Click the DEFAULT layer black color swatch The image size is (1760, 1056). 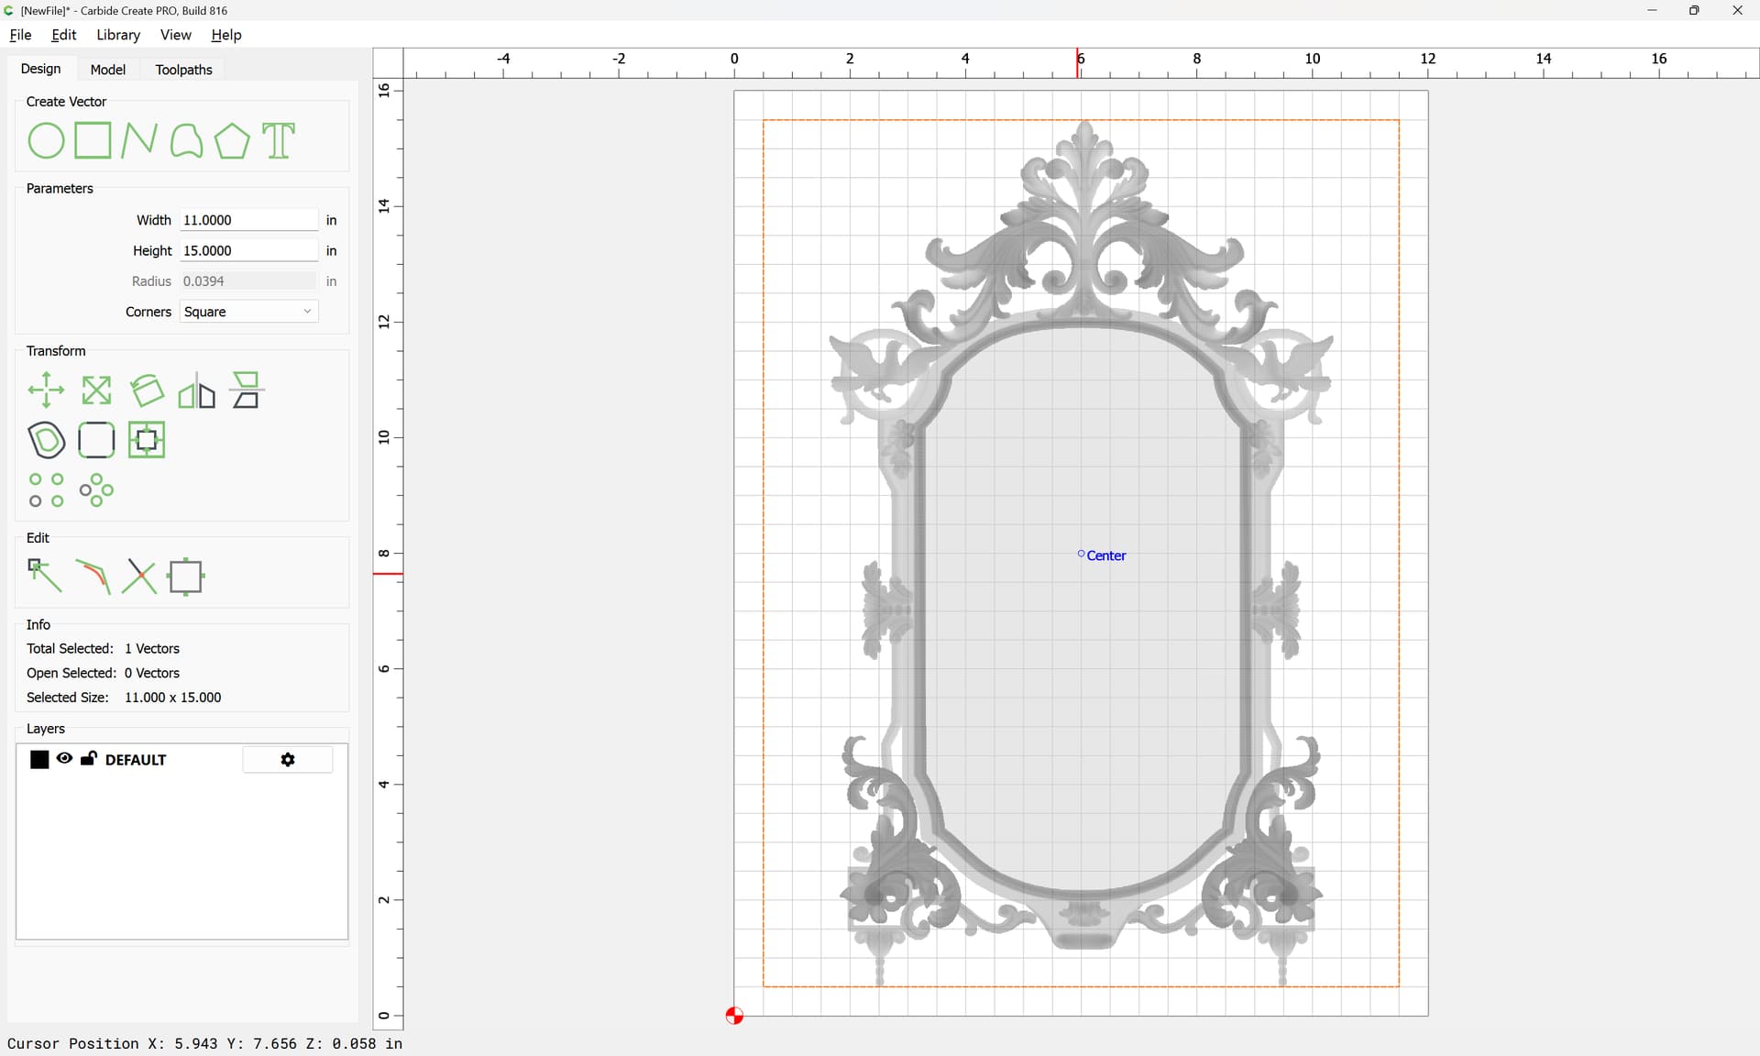(39, 760)
